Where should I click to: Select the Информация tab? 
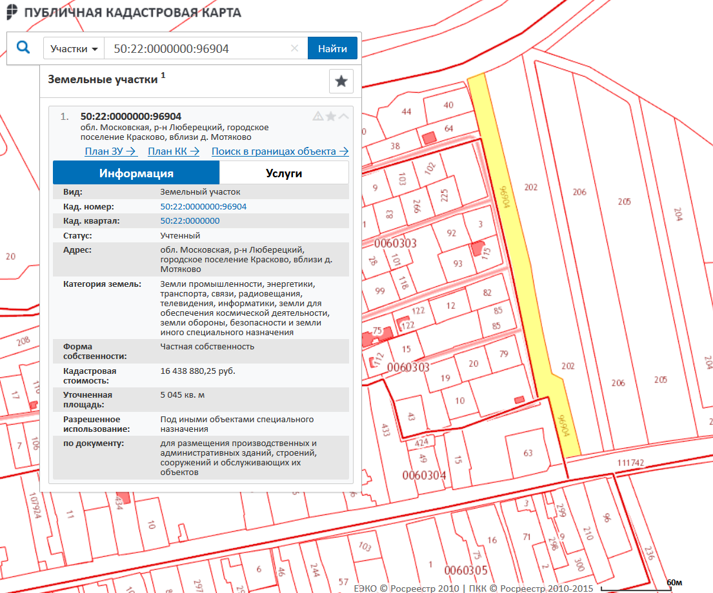136,173
